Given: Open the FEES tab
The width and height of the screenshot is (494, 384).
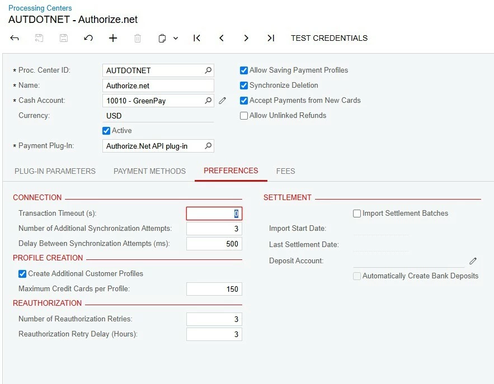Looking at the screenshot, I should click(286, 171).
